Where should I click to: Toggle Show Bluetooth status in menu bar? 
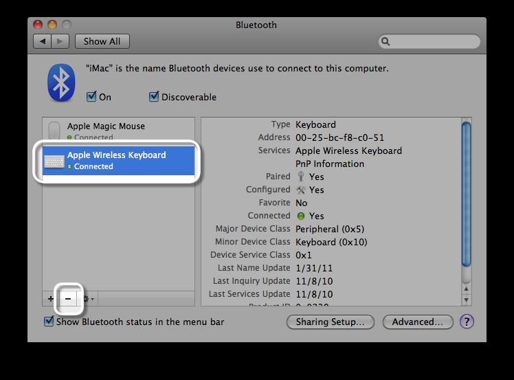click(x=49, y=322)
